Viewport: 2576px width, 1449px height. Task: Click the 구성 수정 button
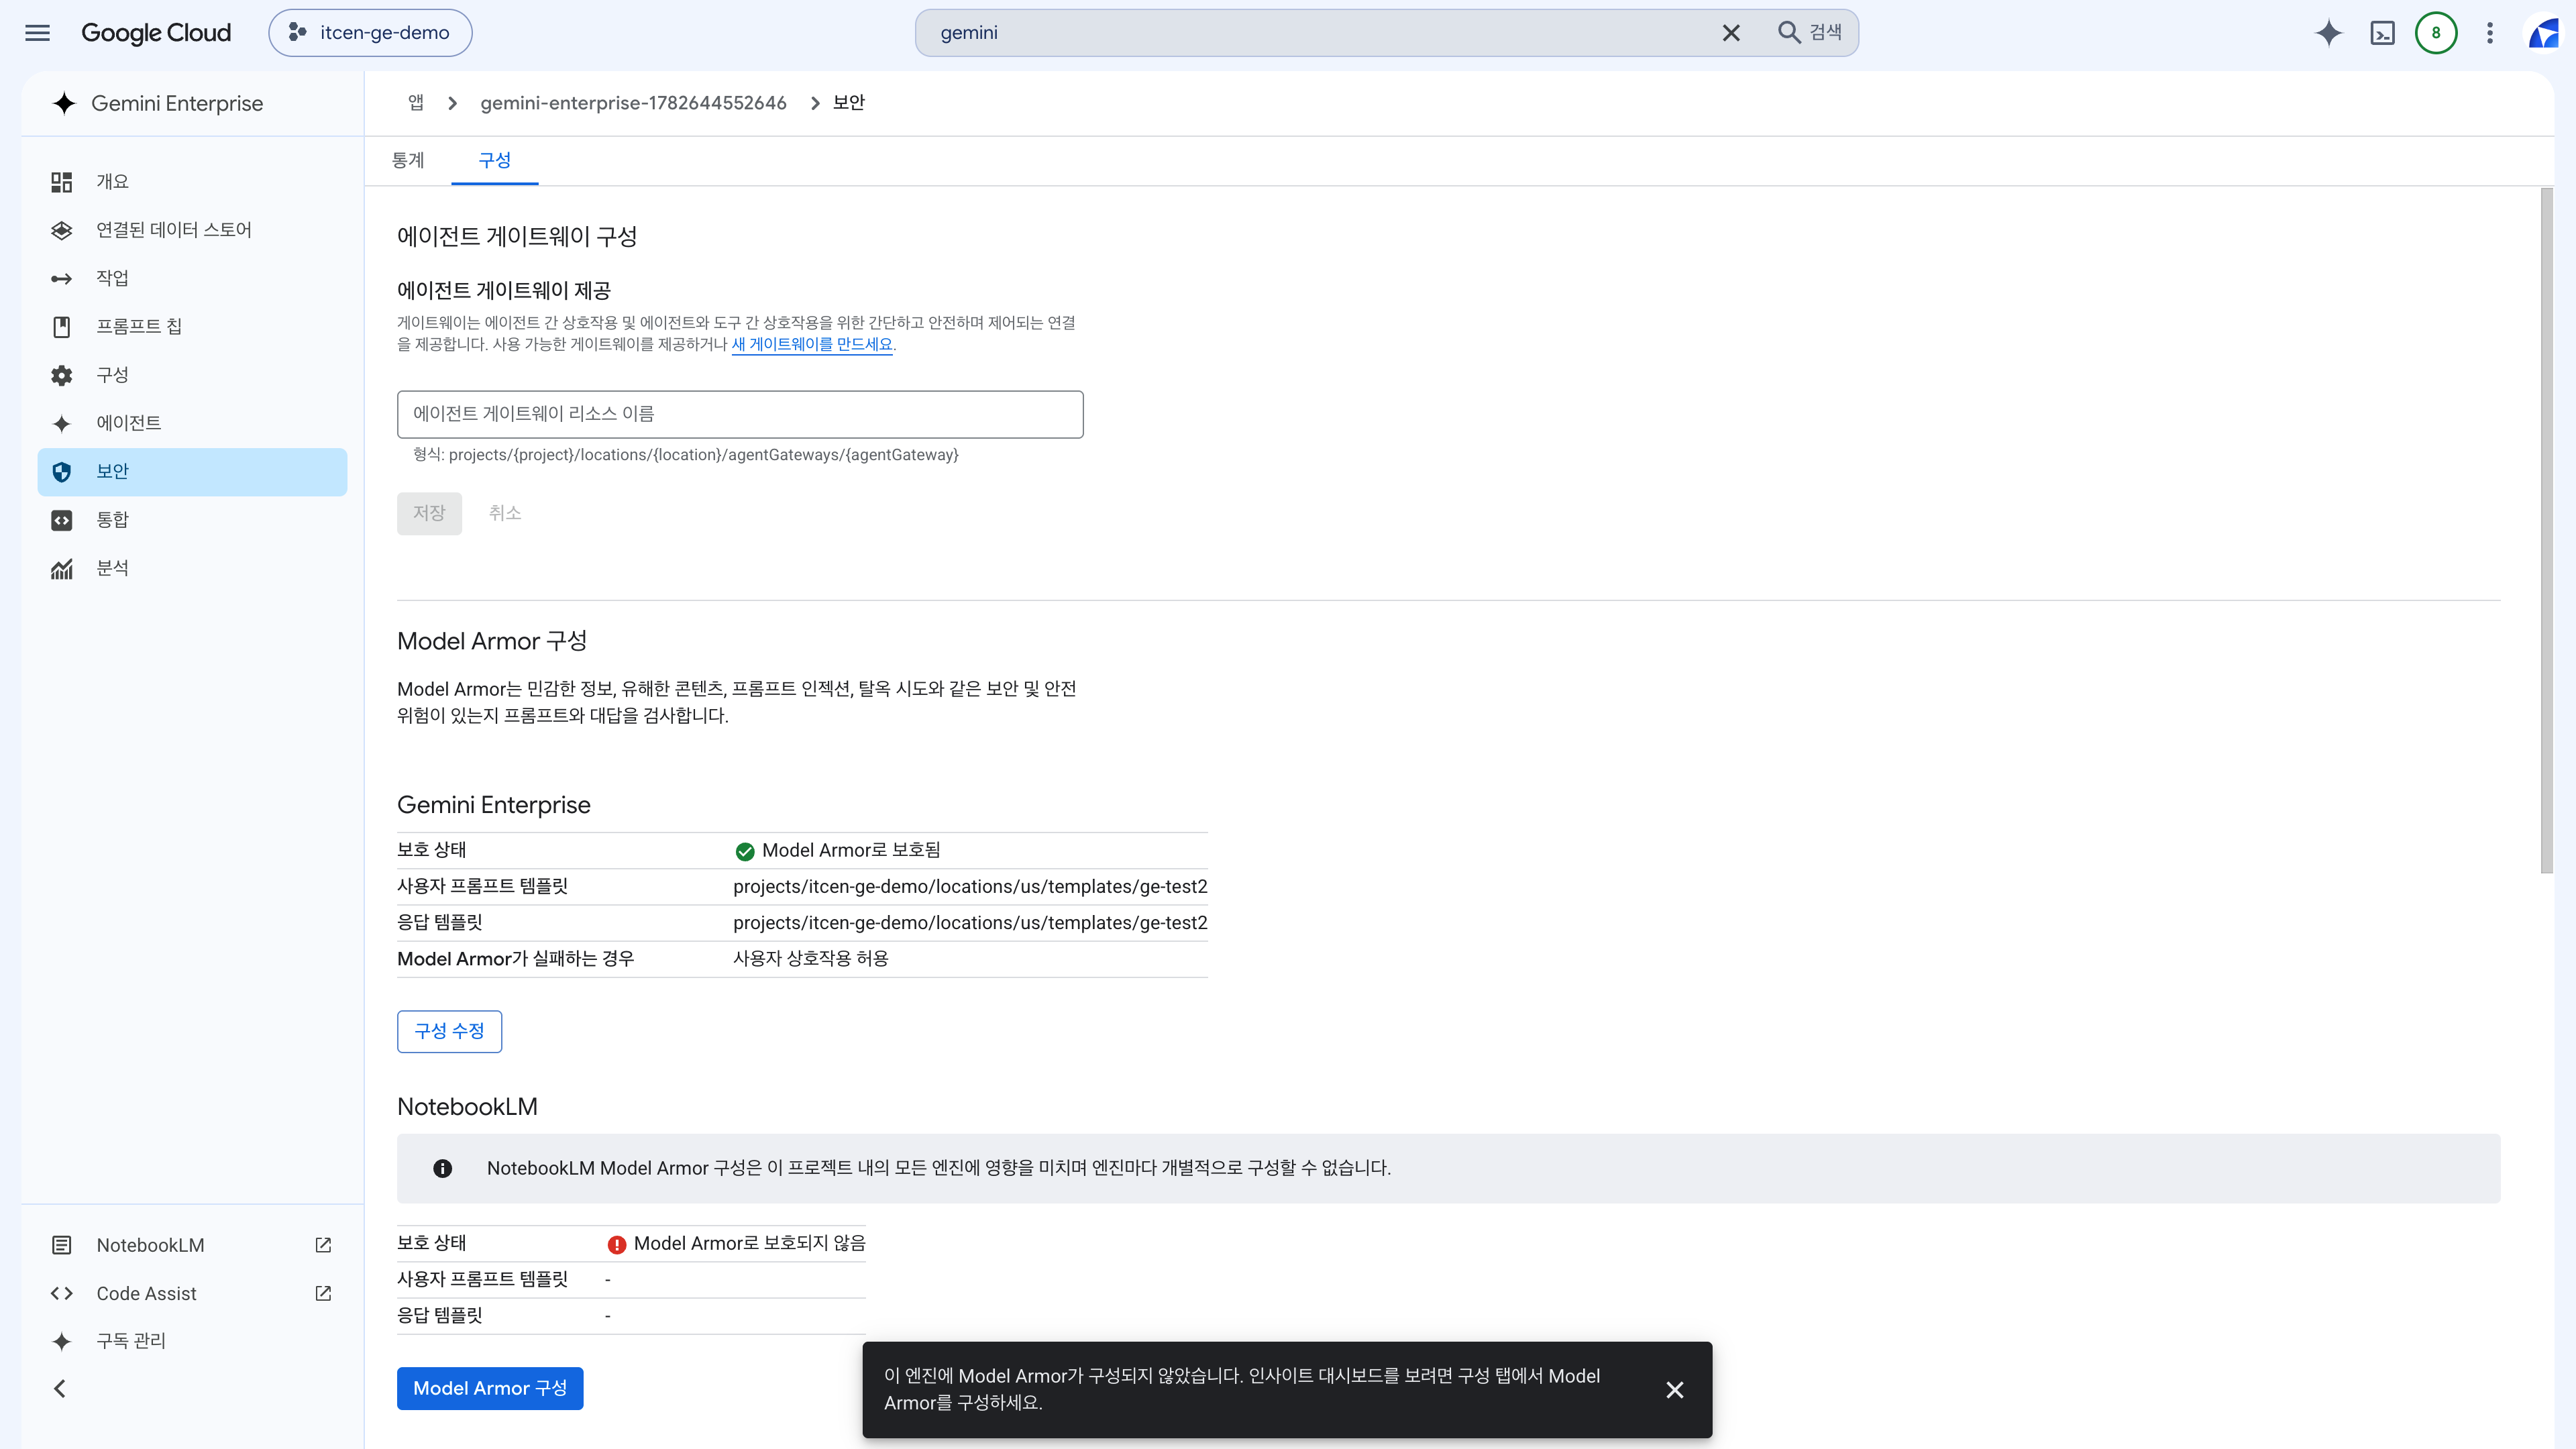click(x=449, y=1031)
